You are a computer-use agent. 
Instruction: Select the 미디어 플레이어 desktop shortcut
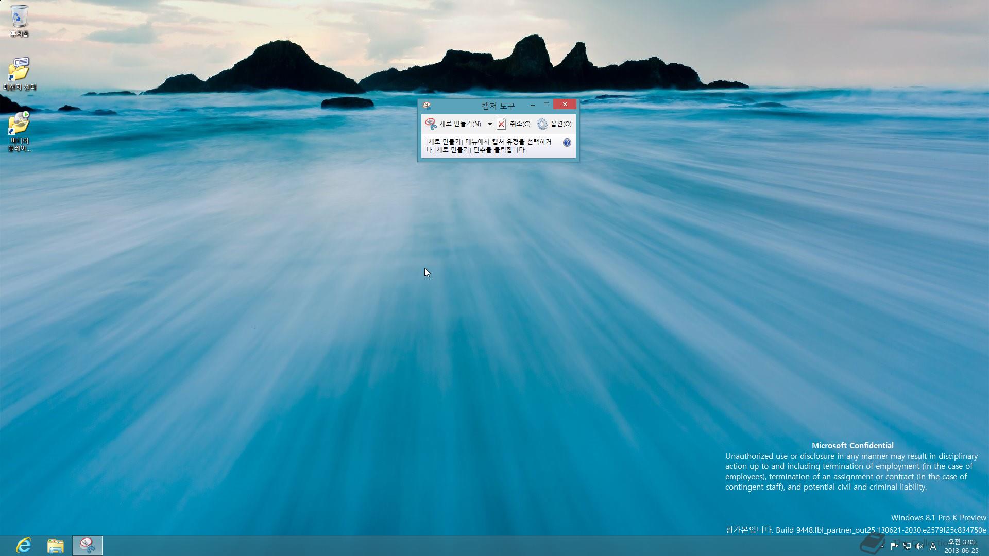click(x=20, y=131)
